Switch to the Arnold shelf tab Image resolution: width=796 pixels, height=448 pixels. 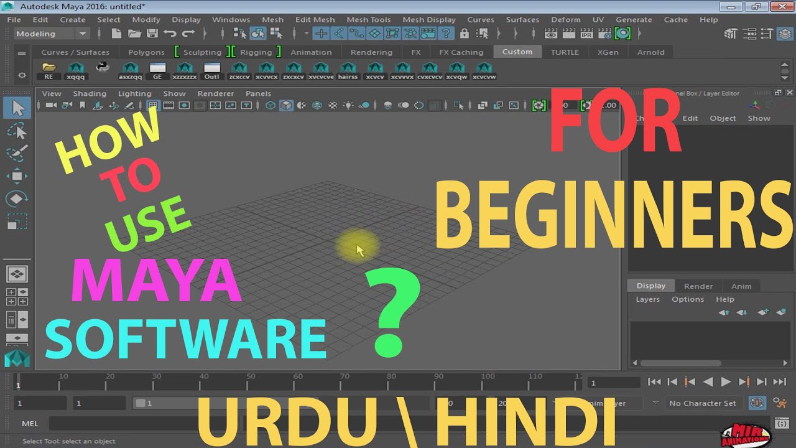tap(651, 52)
